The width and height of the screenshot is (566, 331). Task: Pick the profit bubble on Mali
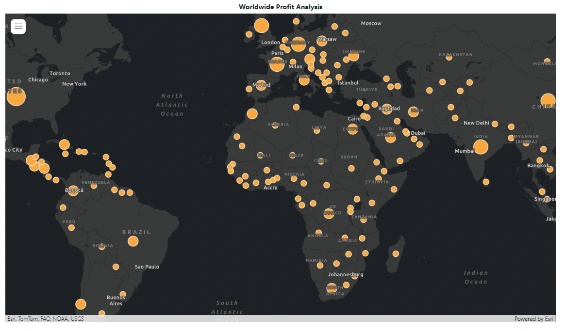[260, 156]
